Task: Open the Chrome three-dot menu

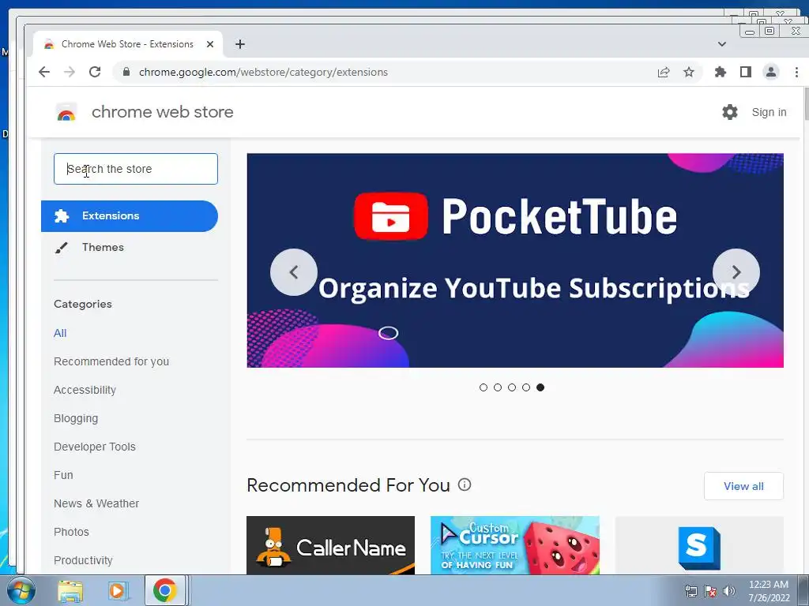Action: [x=796, y=72]
